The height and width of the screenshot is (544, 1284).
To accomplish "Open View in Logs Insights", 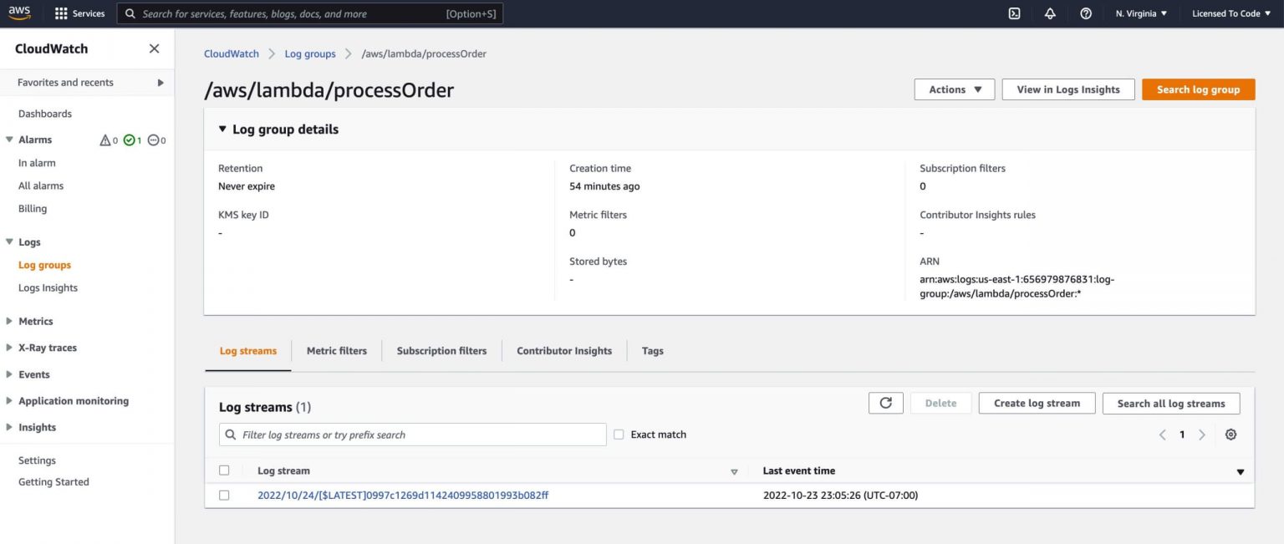I will (x=1067, y=89).
